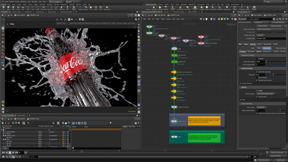This screenshot has height=162, width=288.
Task: Select the Spiral shelf tool
Action: pos(96,8)
